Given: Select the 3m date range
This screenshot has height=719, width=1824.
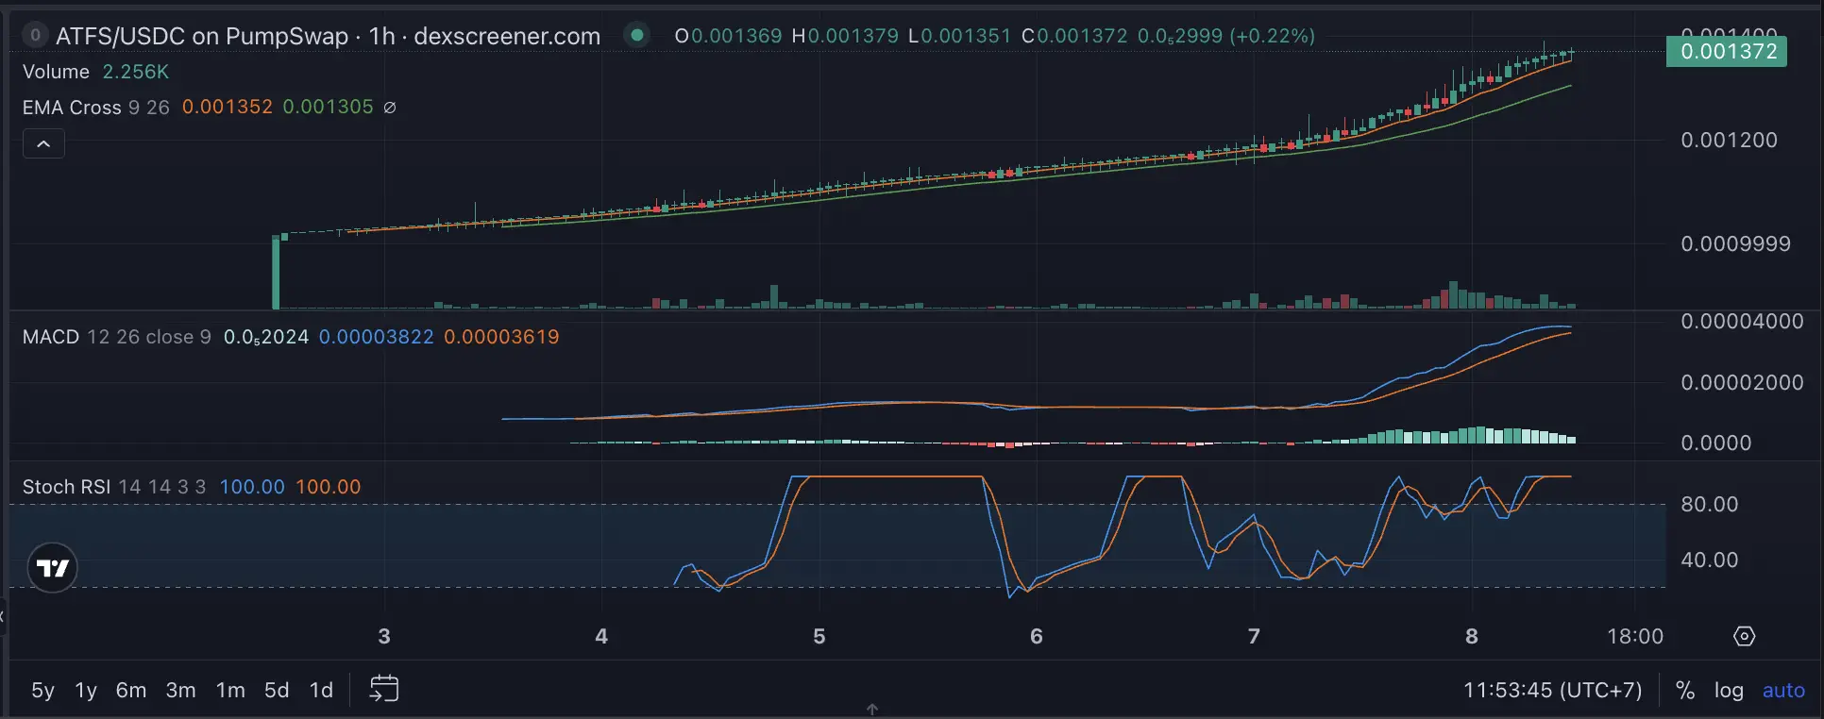Looking at the screenshot, I should tap(181, 690).
